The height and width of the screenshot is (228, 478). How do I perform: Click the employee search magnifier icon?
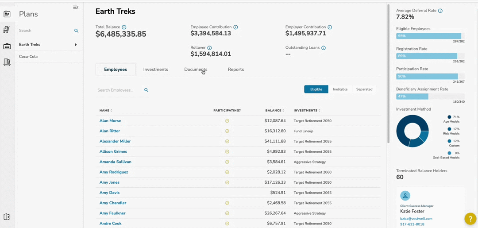146,90
